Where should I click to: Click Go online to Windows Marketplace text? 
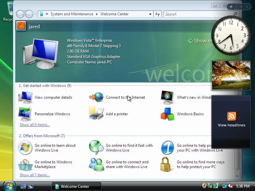[x=53, y=164]
